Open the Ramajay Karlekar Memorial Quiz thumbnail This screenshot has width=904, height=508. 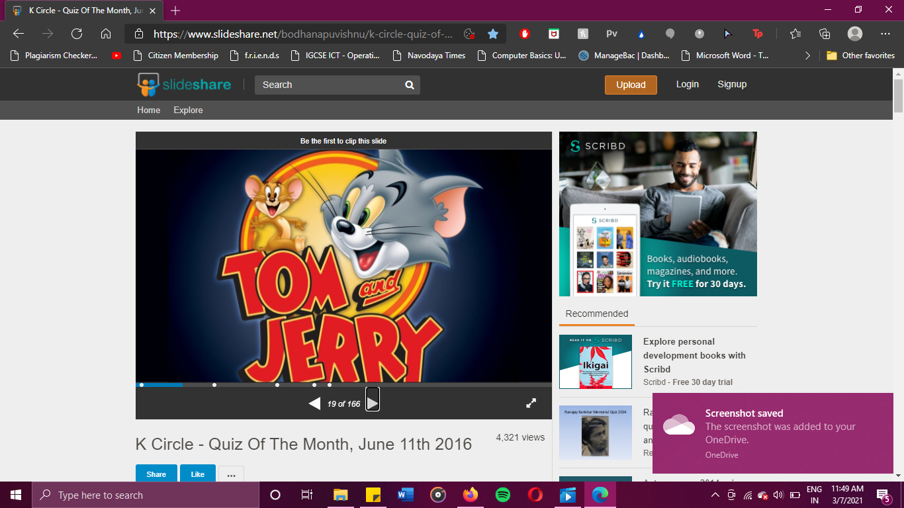(x=596, y=433)
